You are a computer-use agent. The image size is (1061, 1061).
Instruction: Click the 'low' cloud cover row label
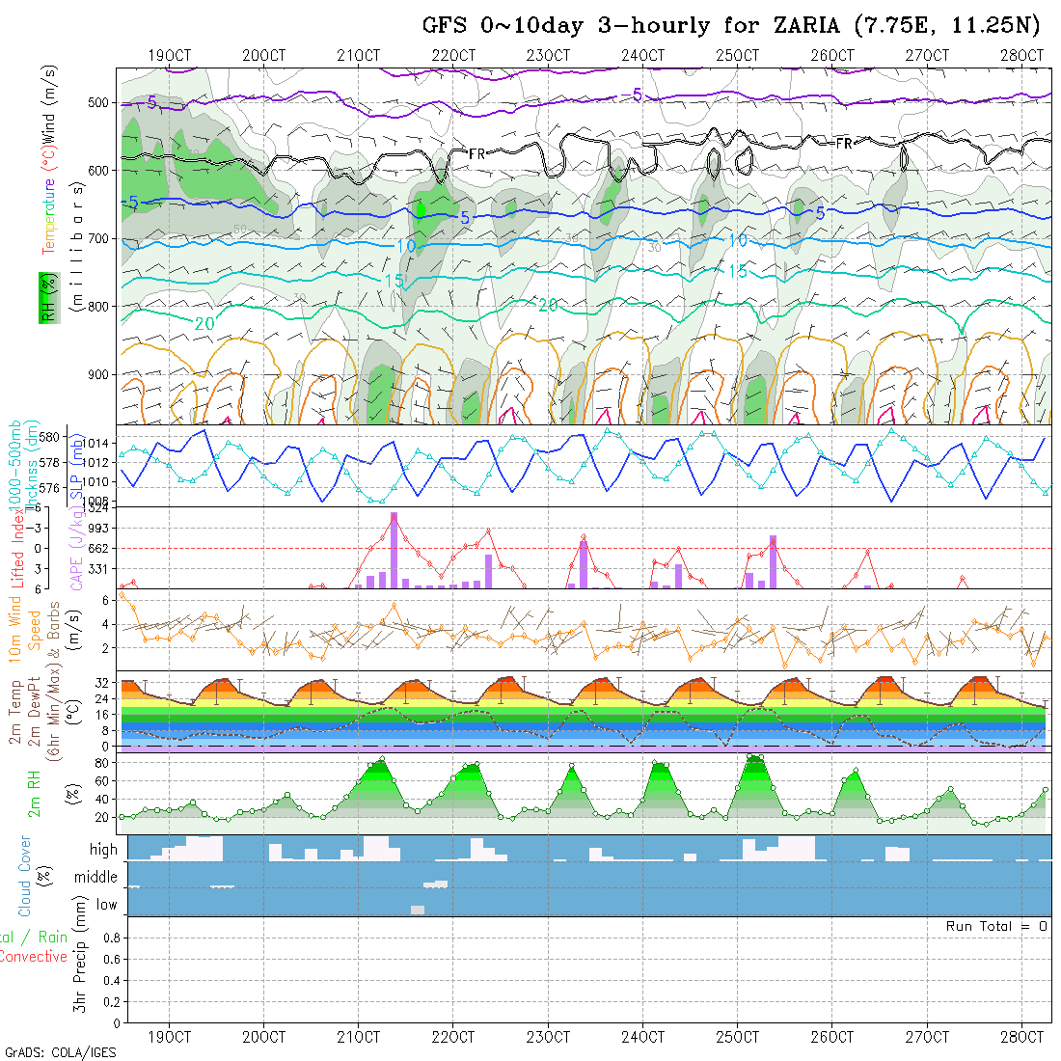click(106, 905)
